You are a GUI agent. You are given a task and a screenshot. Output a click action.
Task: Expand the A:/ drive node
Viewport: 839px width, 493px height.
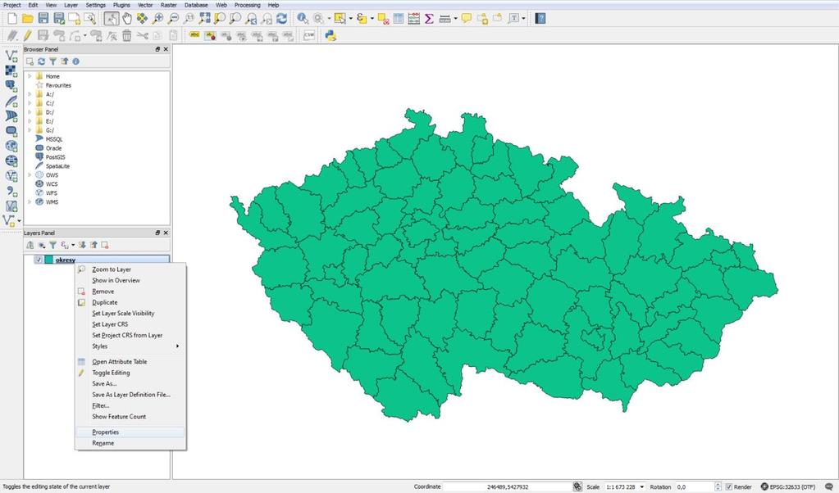click(30, 94)
